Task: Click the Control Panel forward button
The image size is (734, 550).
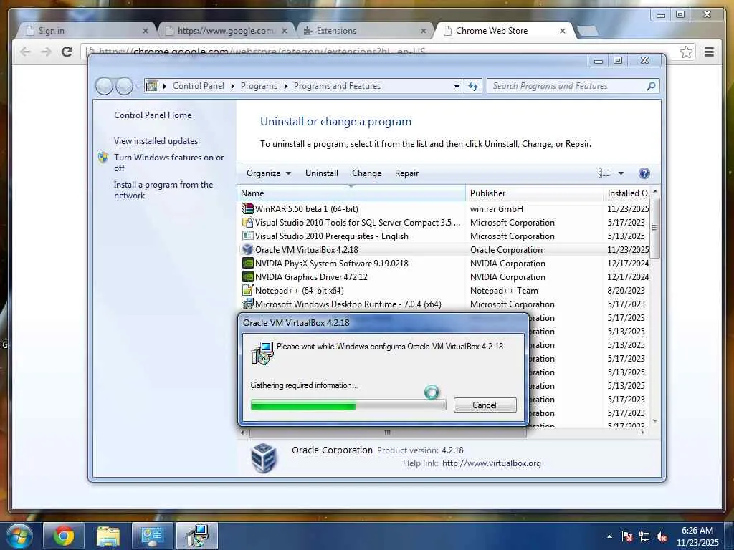Action: [x=124, y=86]
